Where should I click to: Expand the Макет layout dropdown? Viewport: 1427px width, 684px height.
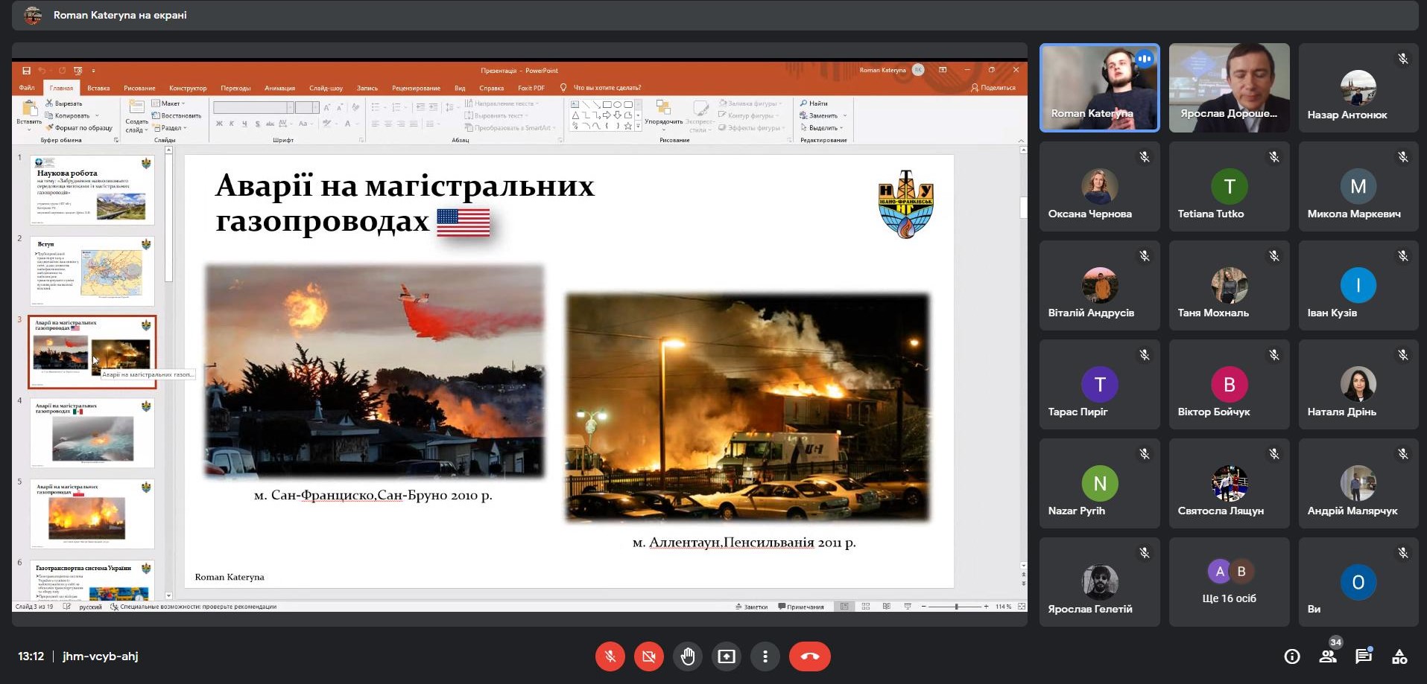click(x=170, y=103)
